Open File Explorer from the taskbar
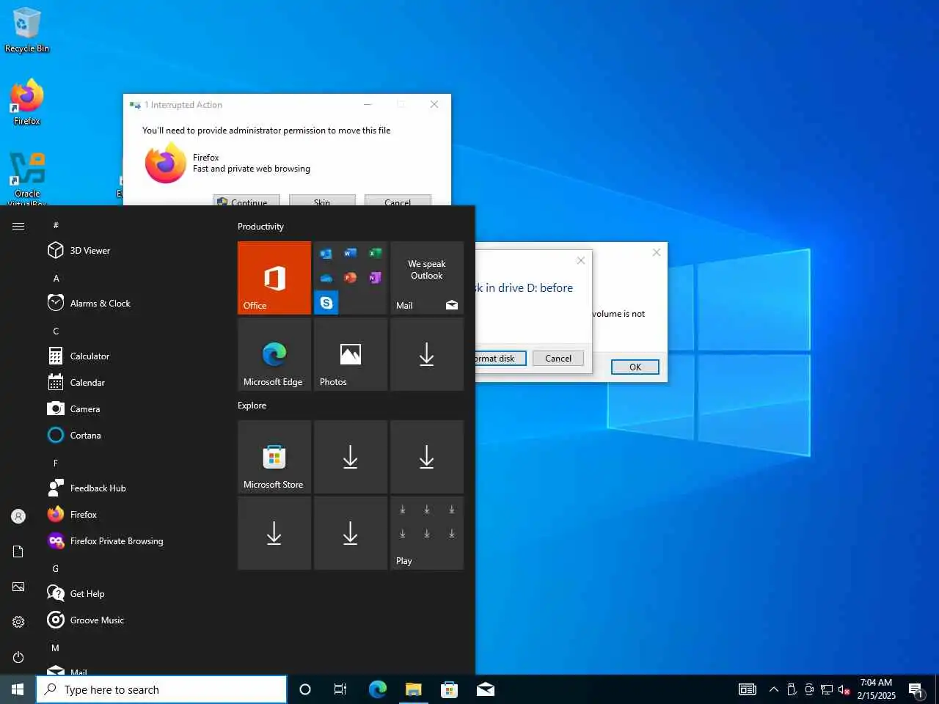Screen dimensions: 939x704 (413, 689)
